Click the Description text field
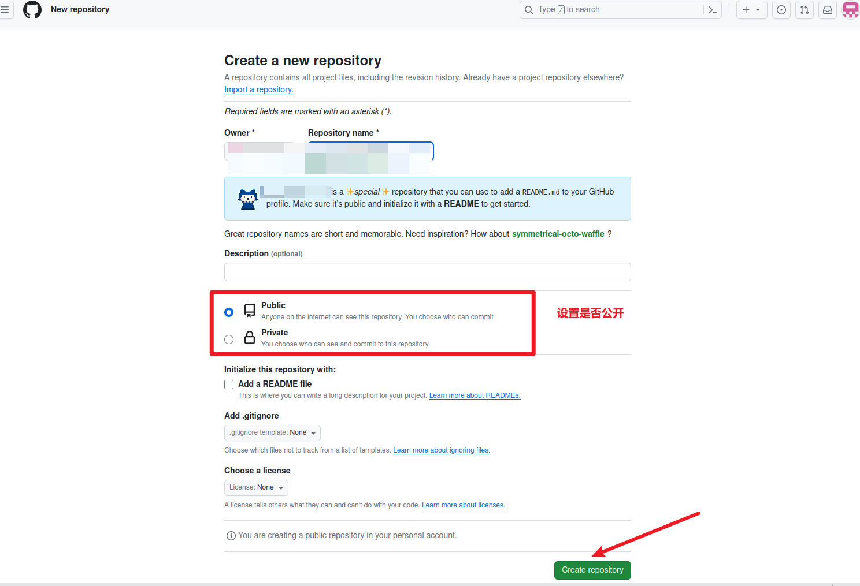The height and width of the screenshot is (586, 860). 427,272
